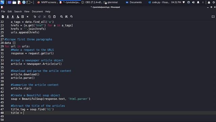Click the comment '#Scrape first three paragraphs'
Viewport: 216px width, 122px height.
pos(28,39)
